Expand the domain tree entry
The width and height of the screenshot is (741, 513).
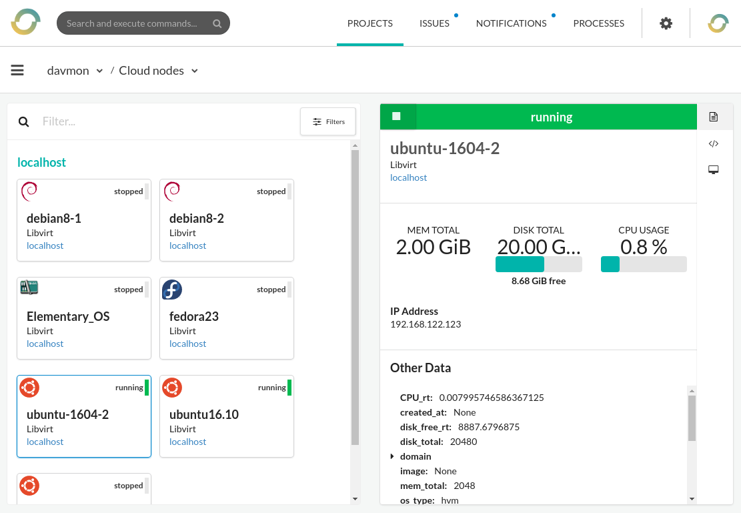tap(392, 456)
